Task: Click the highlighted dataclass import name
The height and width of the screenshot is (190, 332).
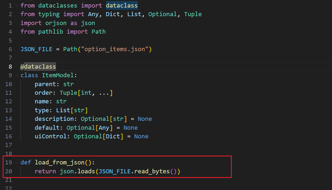Action: (x=122, y=6)
